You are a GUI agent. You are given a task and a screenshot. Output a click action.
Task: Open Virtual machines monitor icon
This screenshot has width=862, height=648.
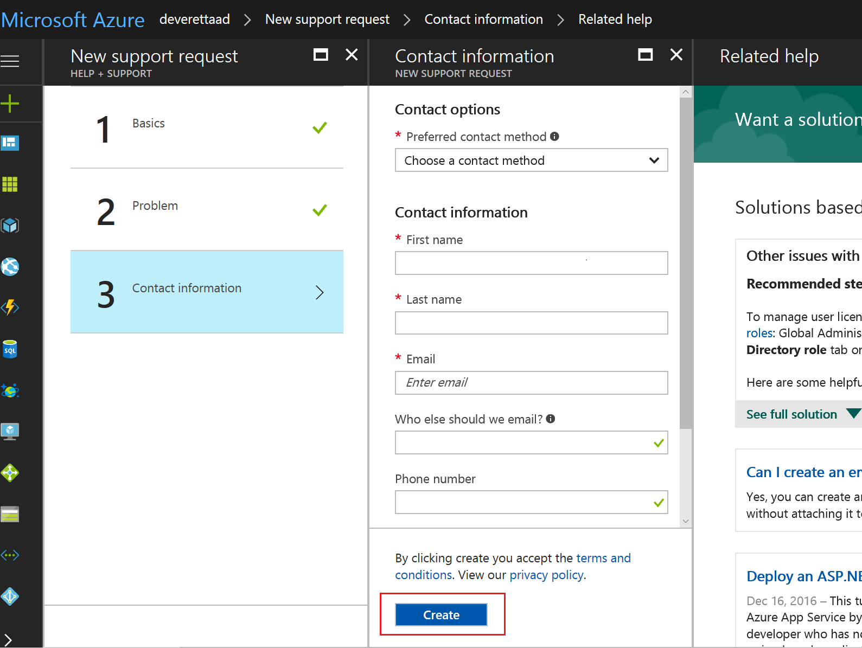(10, 432)
